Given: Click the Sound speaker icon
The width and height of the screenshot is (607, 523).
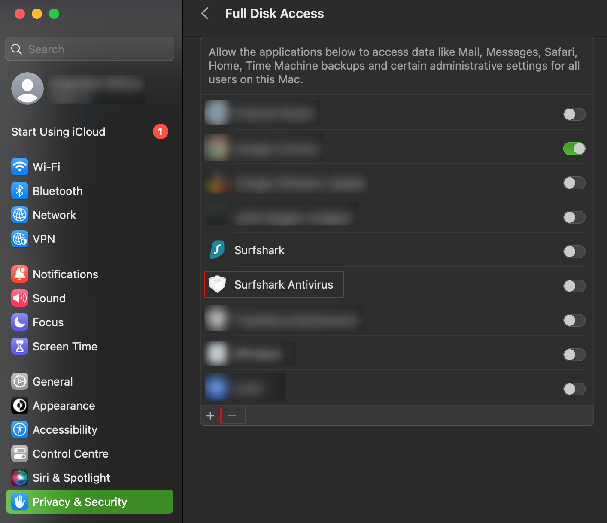Looking at the screenshot, I should point(20,298).
